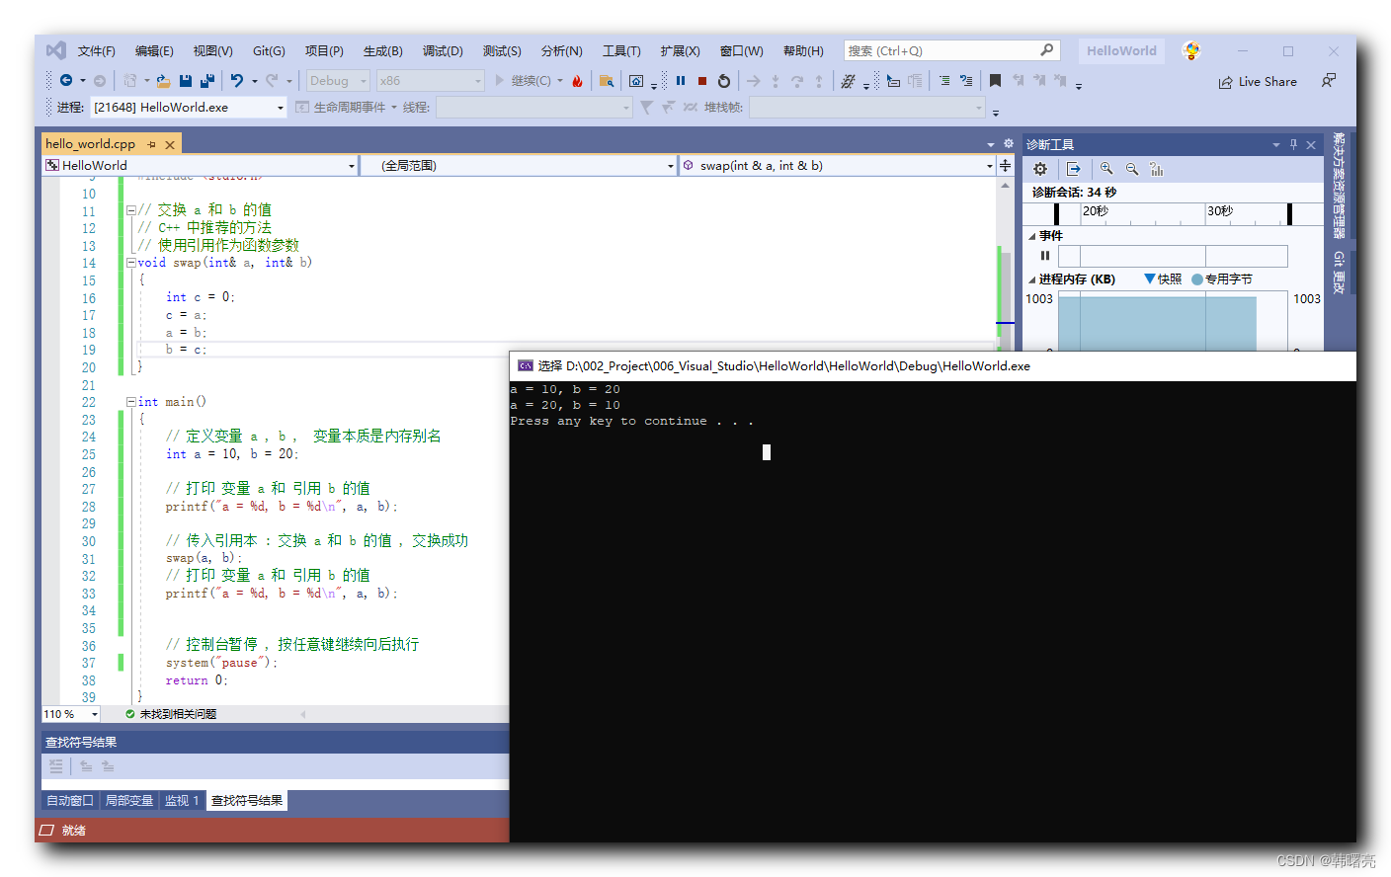
Task: Open the Git 更改 side tab
Action: click(1339, 272)
